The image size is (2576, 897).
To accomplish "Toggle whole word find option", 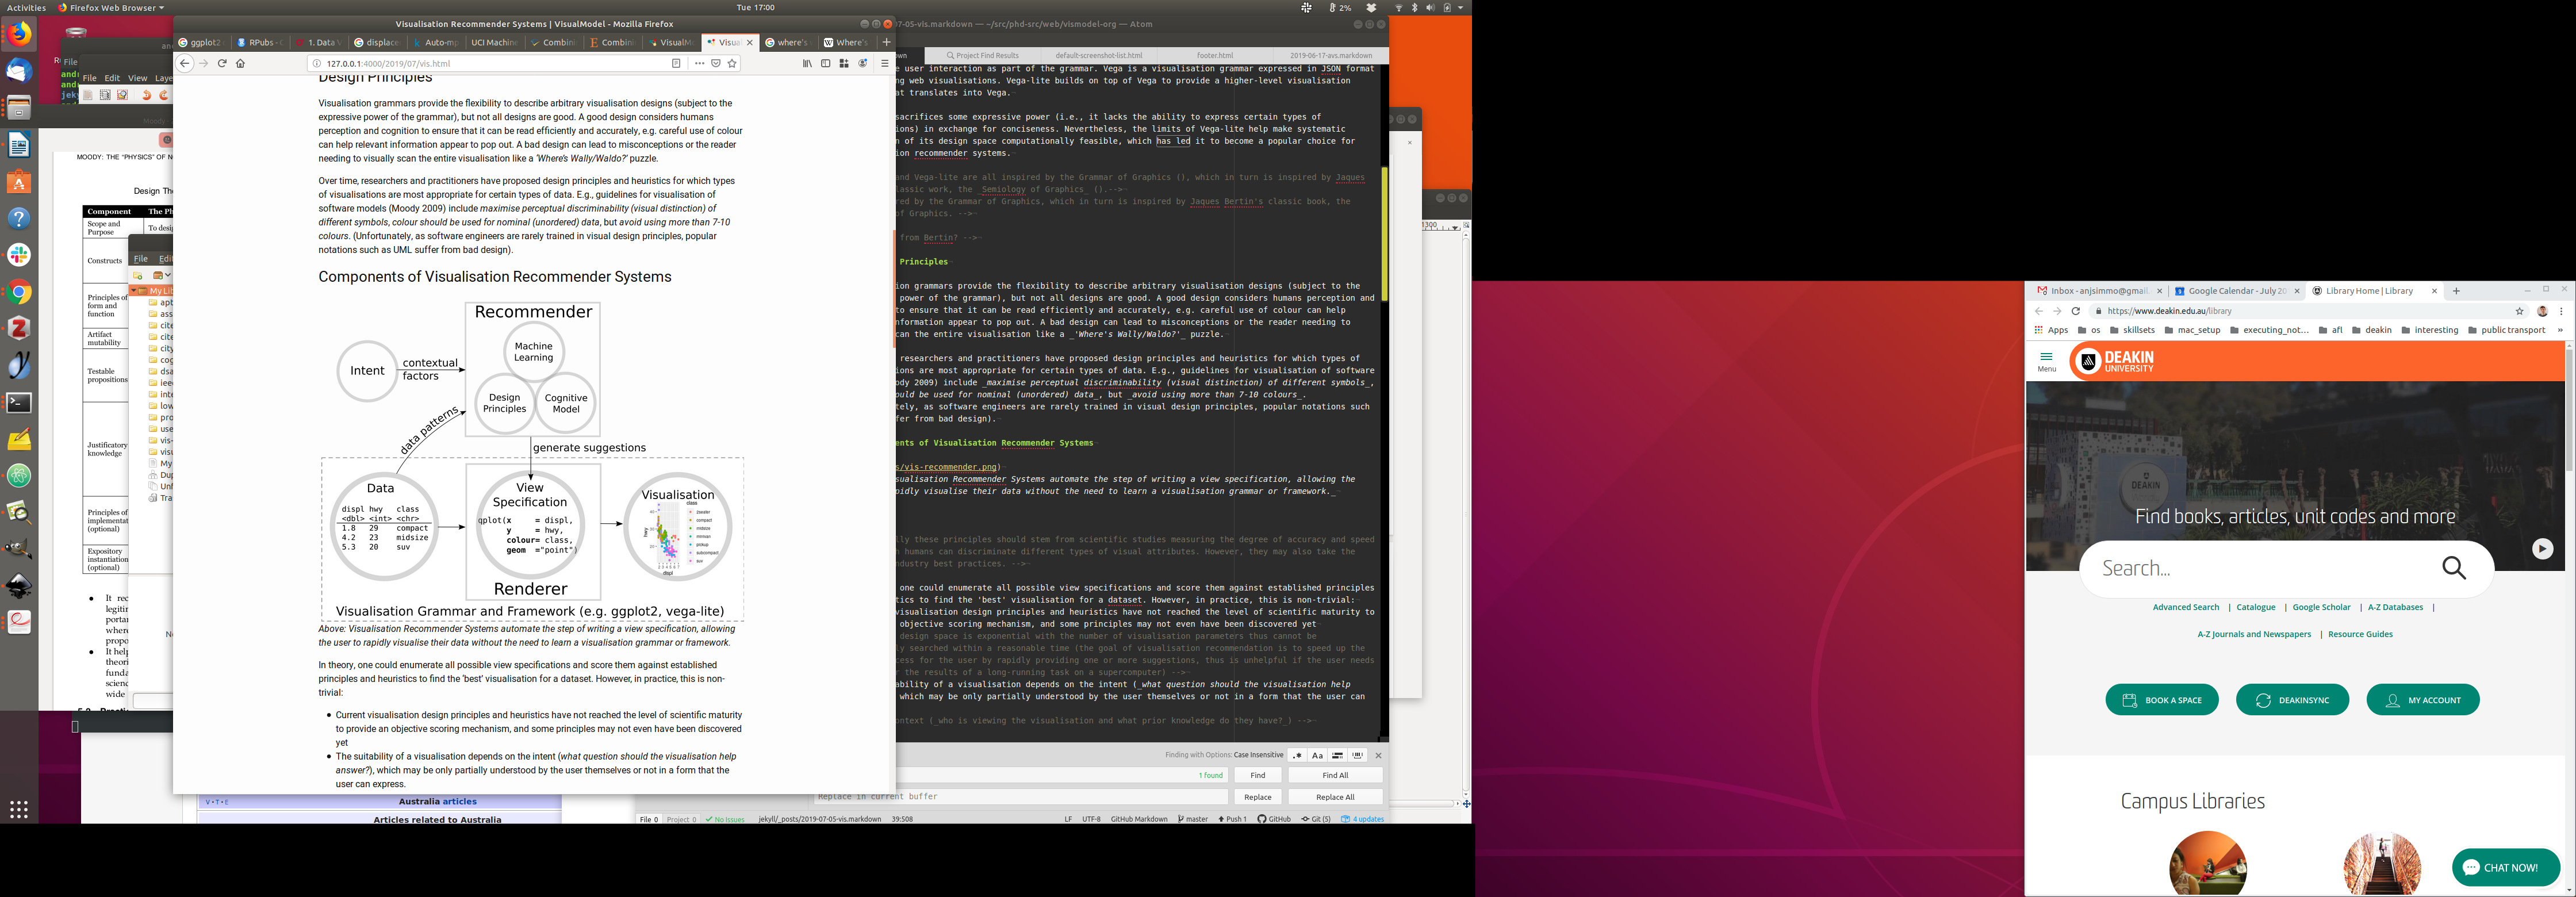I will [1358, 755].
